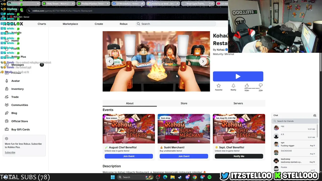Viewport: 322px width, 181px height.
Task: Click Join Event for August Chef Benefits
Action: coord(129,156)
